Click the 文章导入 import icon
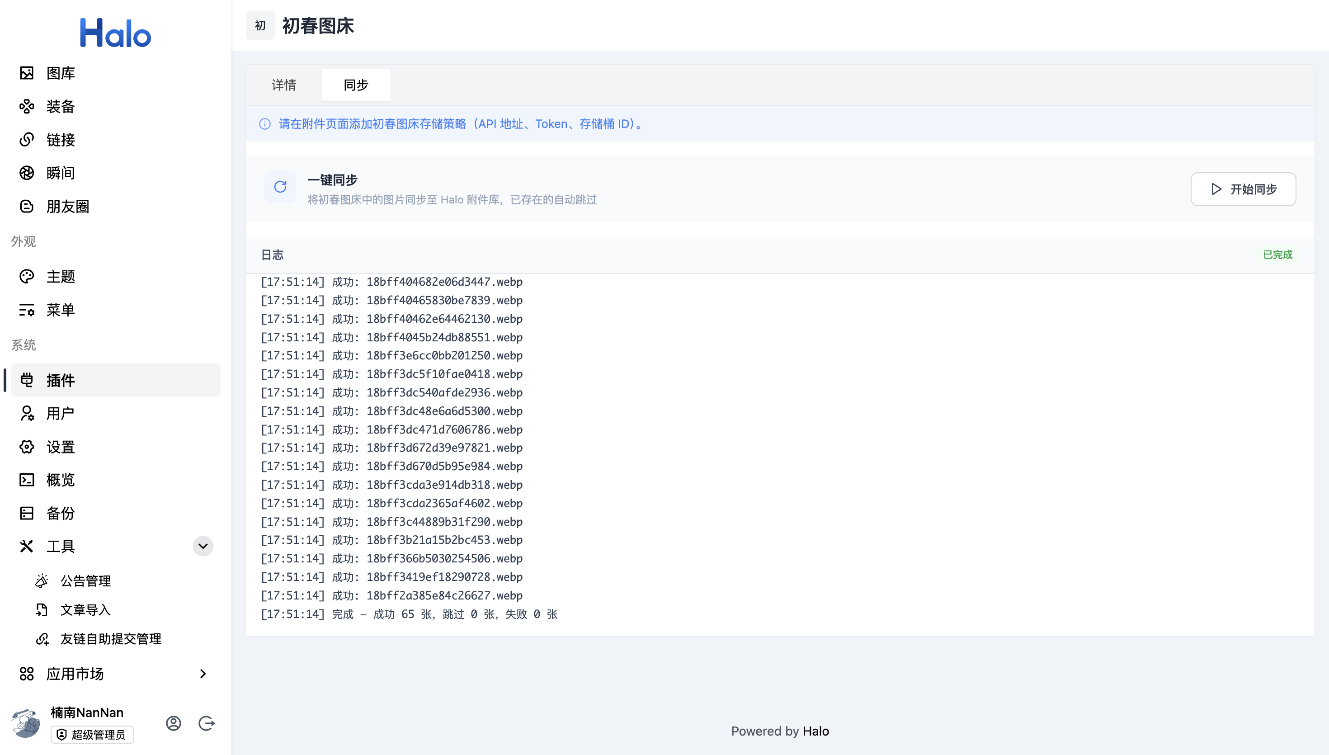The height and width of the screenshot is (755, 1329). (x=42, y=610)
